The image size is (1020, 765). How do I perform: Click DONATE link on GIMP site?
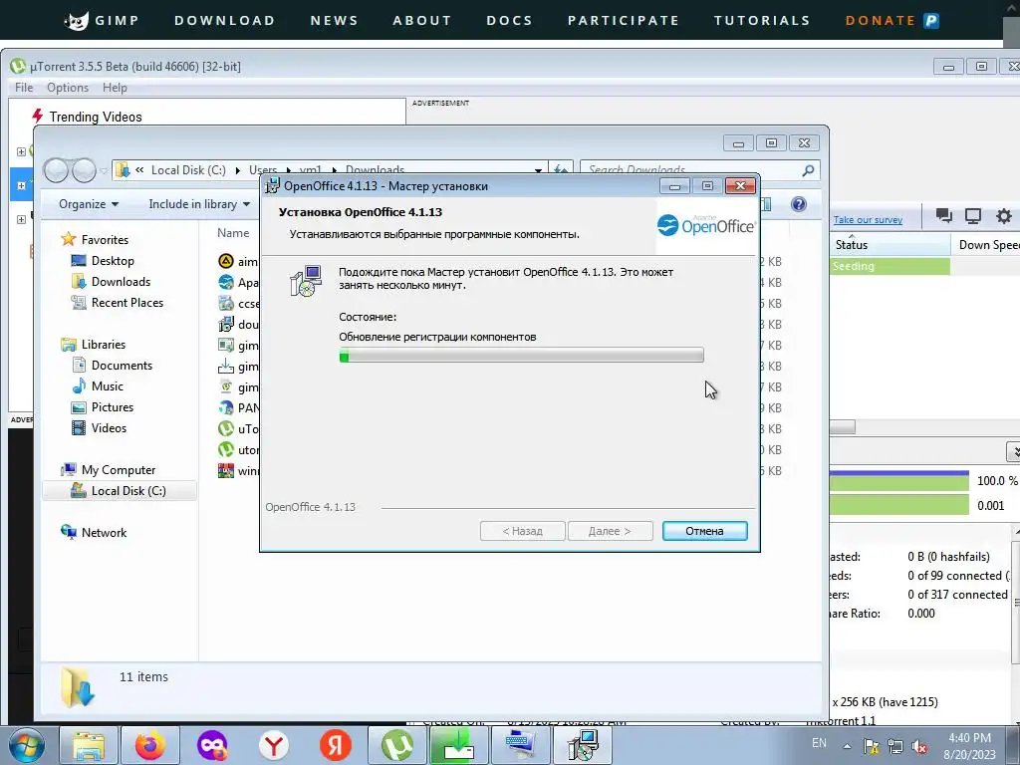[x=892, y=21]
